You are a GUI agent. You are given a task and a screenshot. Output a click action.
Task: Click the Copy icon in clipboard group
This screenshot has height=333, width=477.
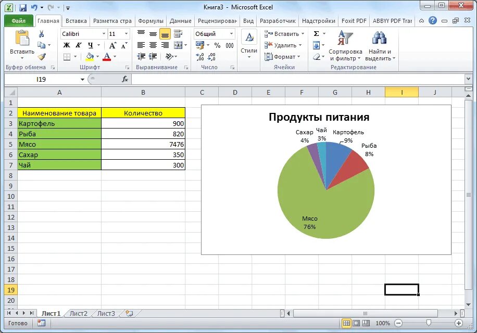[41, 45]
